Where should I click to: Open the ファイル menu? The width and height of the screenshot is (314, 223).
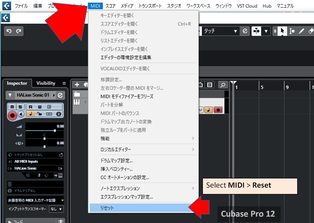click(x=21, y=6)
